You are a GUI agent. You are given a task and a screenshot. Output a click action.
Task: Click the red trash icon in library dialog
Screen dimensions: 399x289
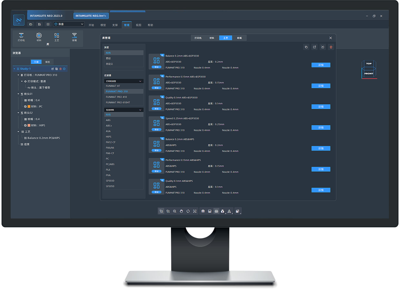click(x=331, y=47)
